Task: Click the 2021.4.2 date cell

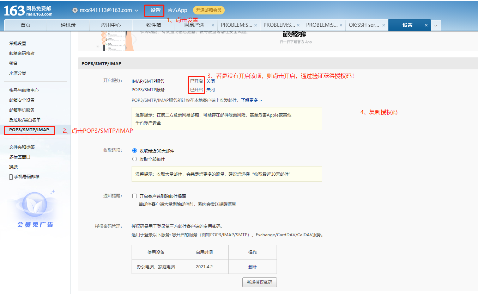Action: (x=204, y=267)
